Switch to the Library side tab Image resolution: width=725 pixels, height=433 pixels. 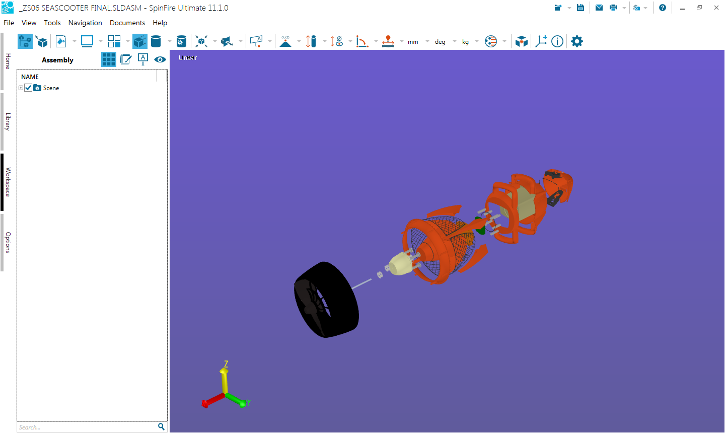[x=8, y=121]
